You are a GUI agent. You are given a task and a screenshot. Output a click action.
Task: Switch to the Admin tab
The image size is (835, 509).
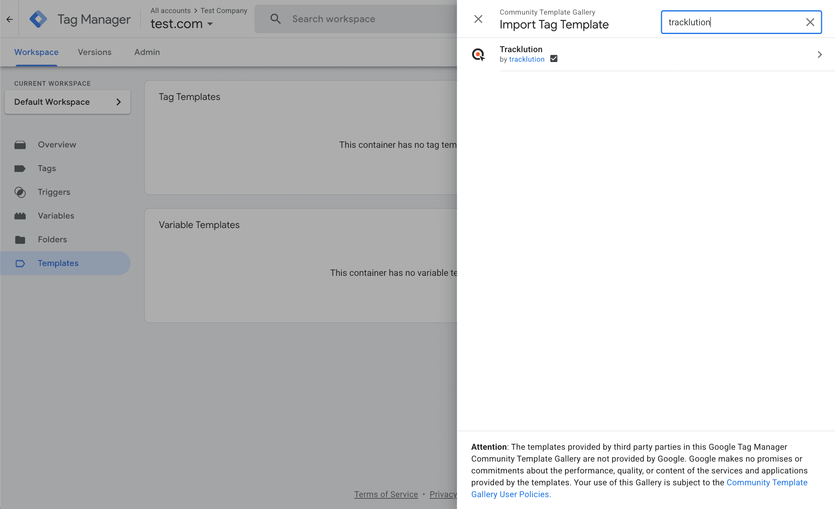[147, 52]
